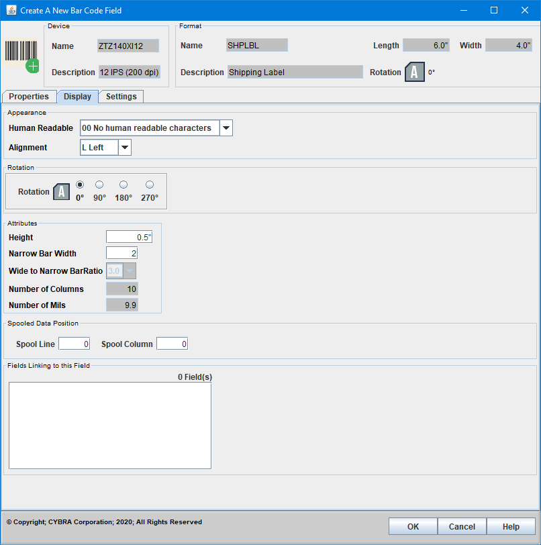Click the Width value 4.0"

[509, 45]
